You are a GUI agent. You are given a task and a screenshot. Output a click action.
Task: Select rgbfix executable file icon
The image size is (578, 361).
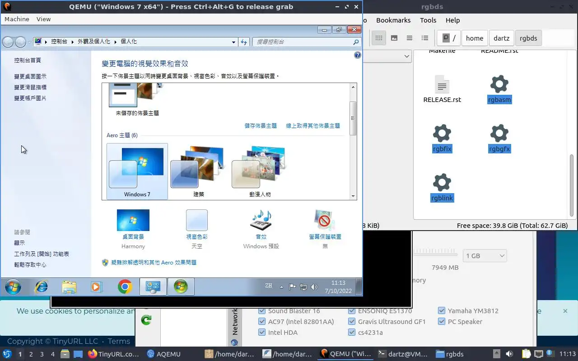[x=442, y=133]
